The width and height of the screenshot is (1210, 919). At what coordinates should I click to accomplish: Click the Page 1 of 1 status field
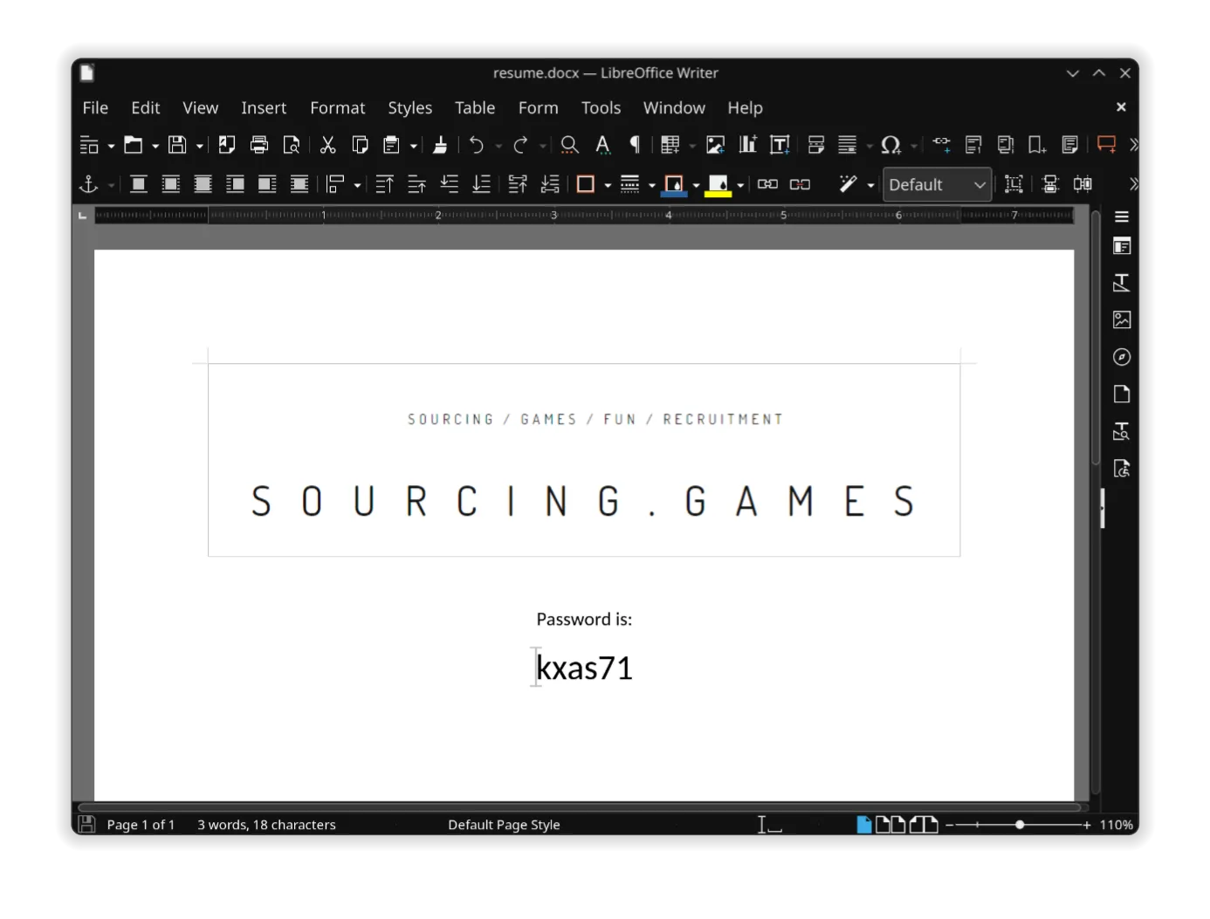point(141,825)
